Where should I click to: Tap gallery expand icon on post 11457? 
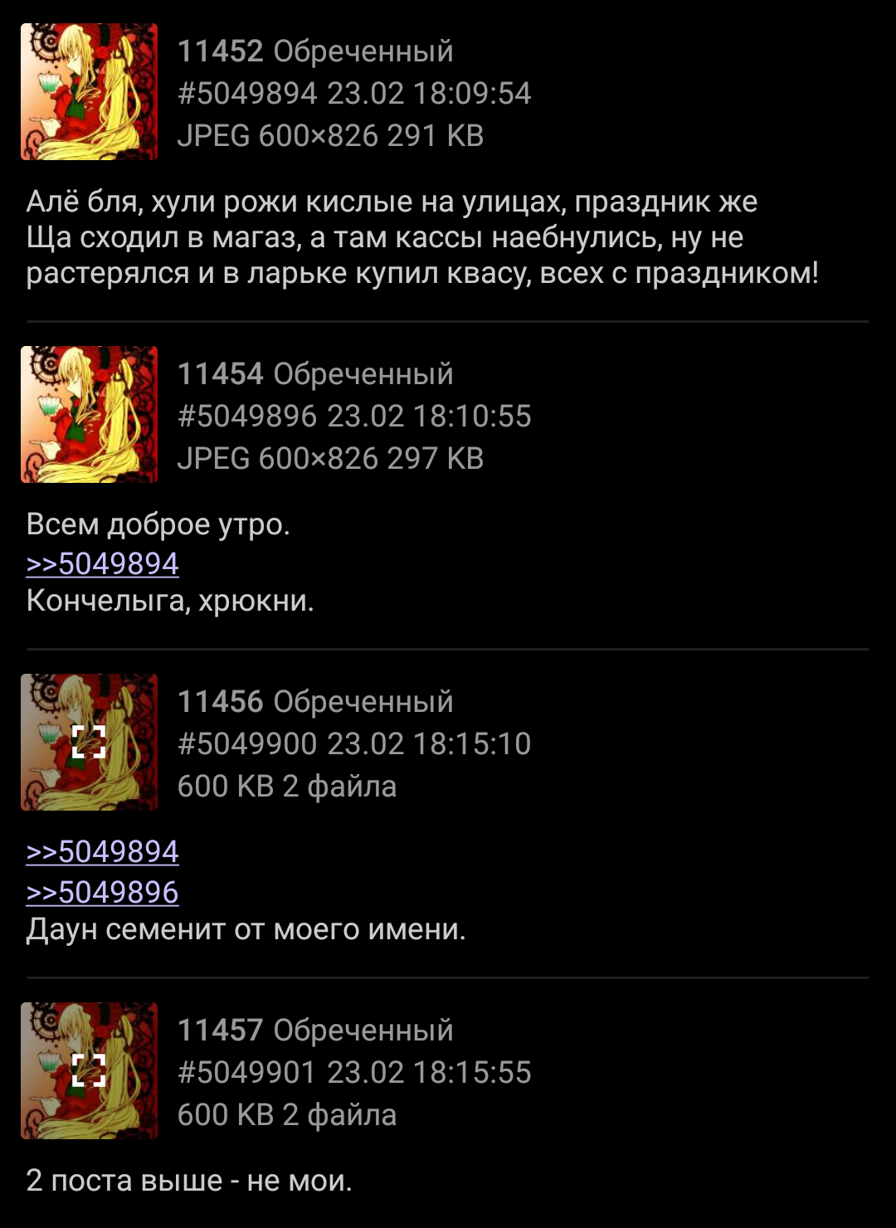pos(89,1070)
